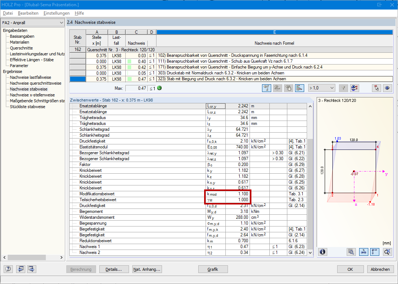Select the Teilsicherheitsbeiwert row
The image size is (398, 284).
pyautogui.click(x=188, y=200)
